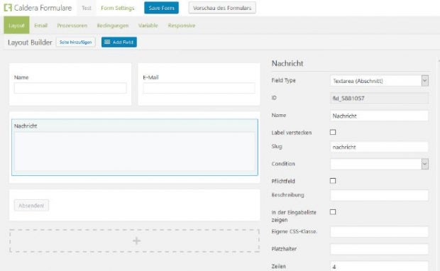The height and width of the screenshot is (271, 440).
Task: Click the Name input containing Nachricht
Action: pos(379,116)
